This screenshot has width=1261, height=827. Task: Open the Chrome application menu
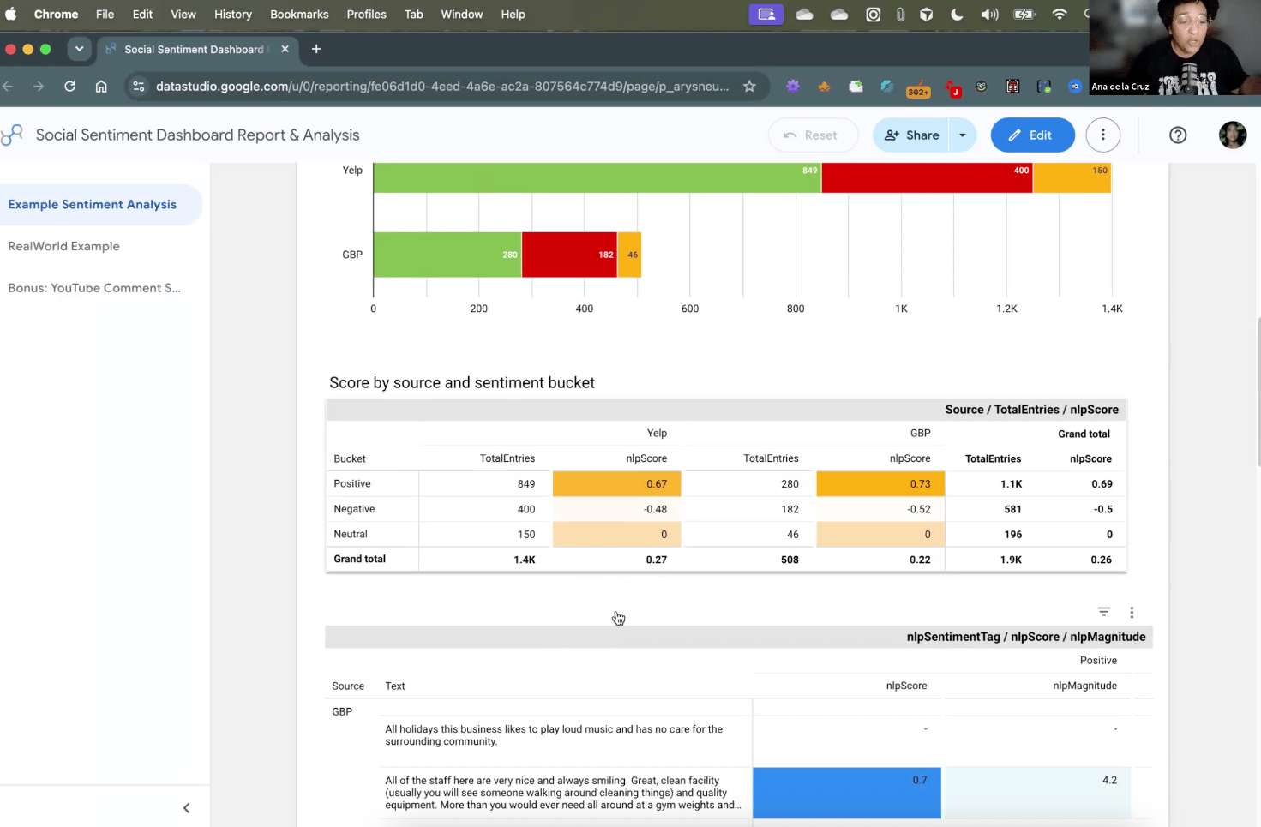click(56, 14)
